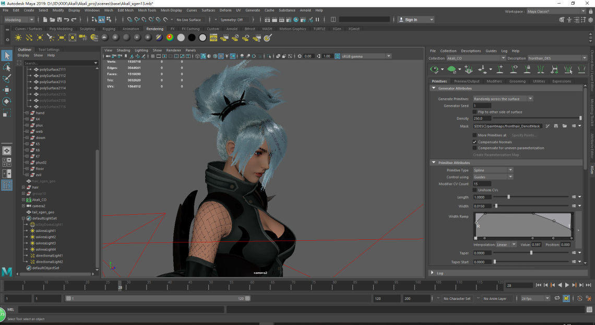Click XGen add guides icon
Screen dimensions: 595x325
500,69
